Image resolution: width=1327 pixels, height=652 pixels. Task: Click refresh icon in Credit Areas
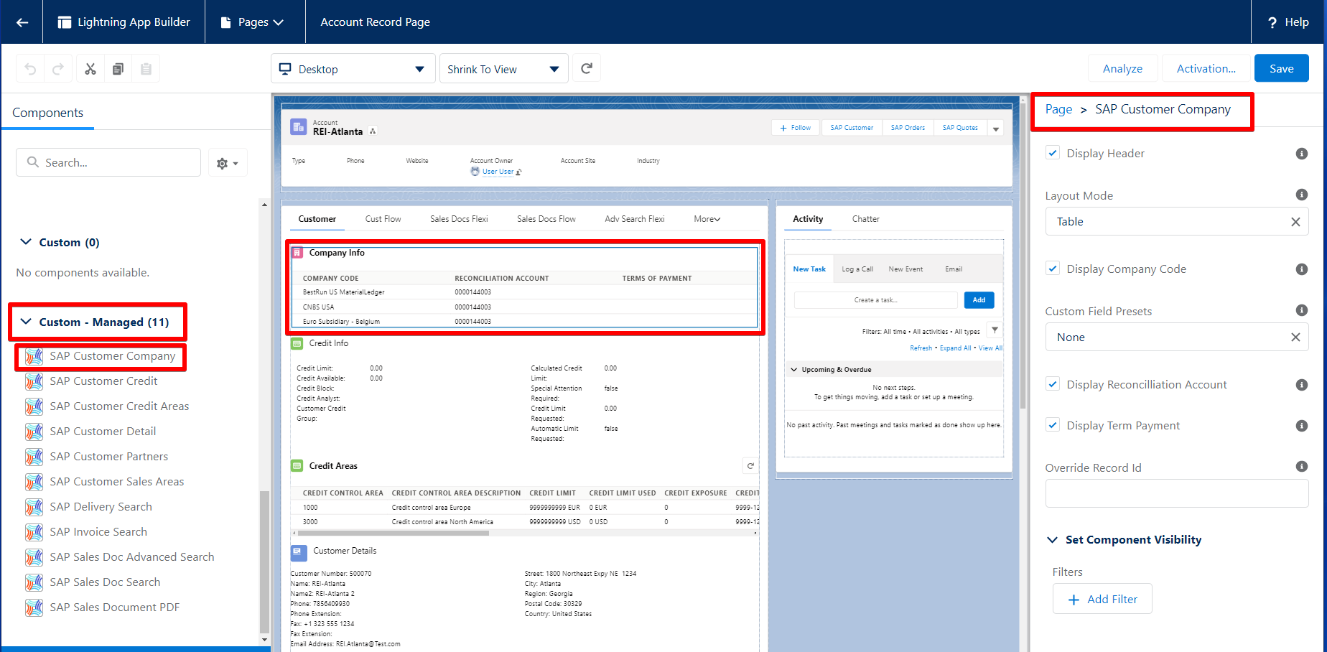point(750,466)
